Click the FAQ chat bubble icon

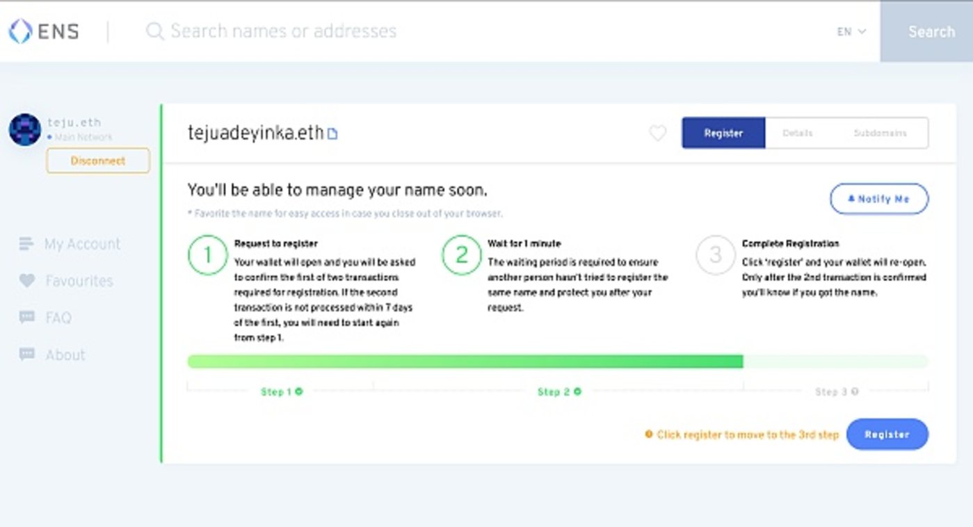point(26,318)
